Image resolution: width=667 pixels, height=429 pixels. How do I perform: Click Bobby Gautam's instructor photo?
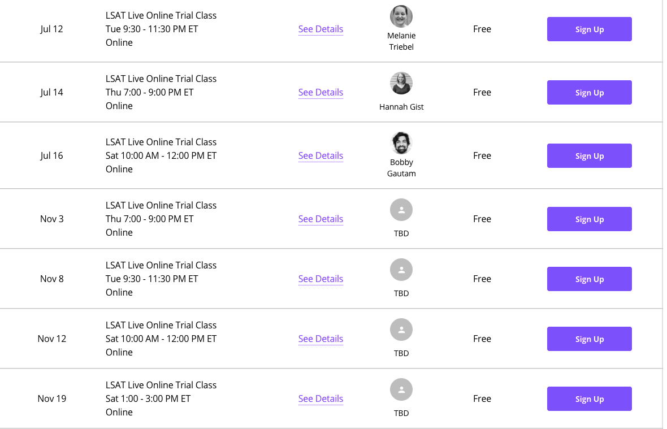401,143
